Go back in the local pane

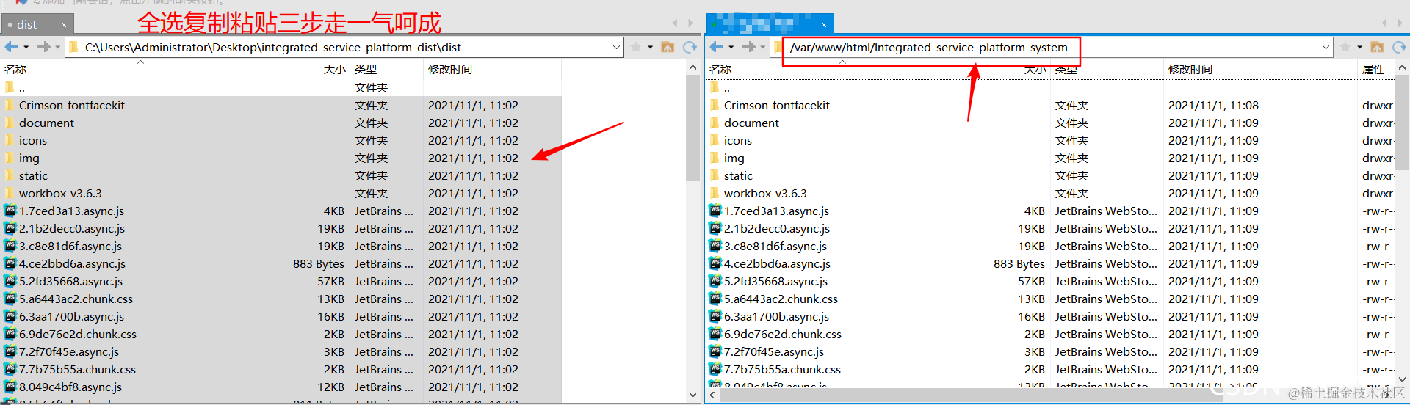(x=12, y=47)
